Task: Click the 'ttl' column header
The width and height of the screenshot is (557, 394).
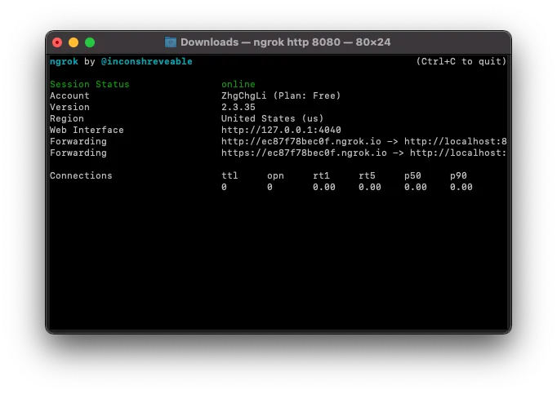Action: click(229, 175)
